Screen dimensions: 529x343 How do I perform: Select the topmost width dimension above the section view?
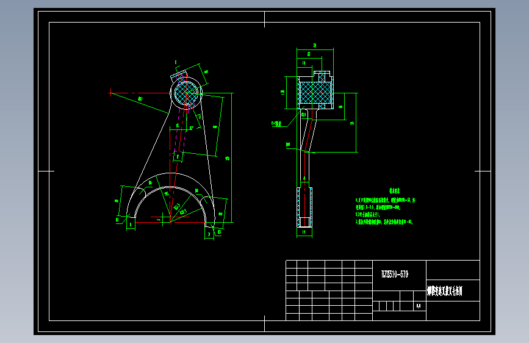pyautogui.click(x=315, y=47)
